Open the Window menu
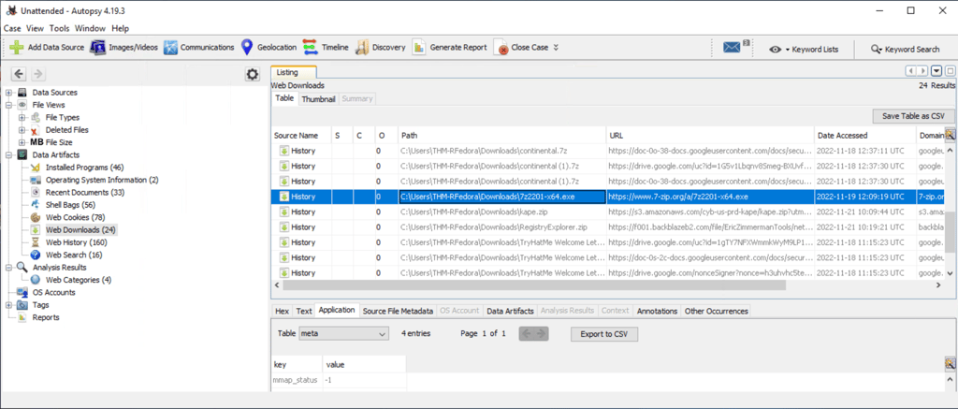 pyautogui.click(x=91, y=28)
